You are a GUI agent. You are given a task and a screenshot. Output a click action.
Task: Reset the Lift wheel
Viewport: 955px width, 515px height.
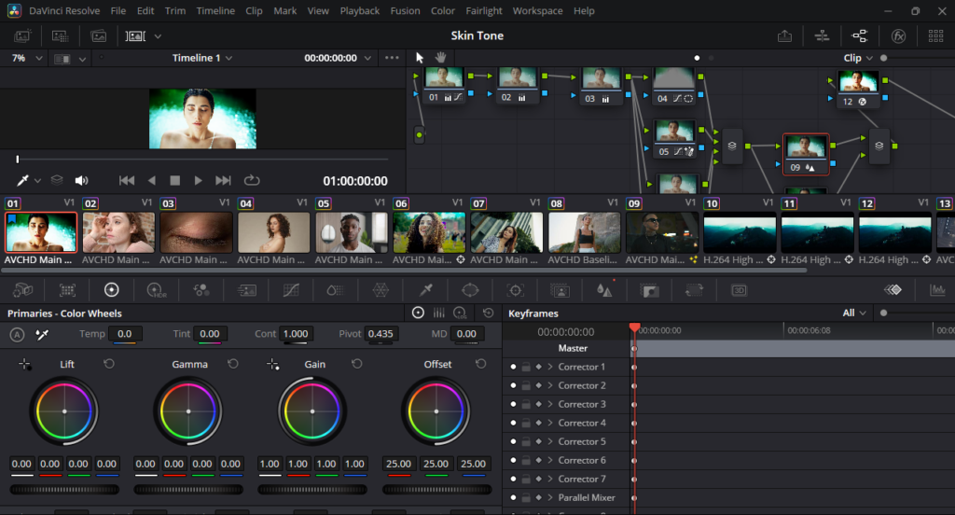click(109, 364)
